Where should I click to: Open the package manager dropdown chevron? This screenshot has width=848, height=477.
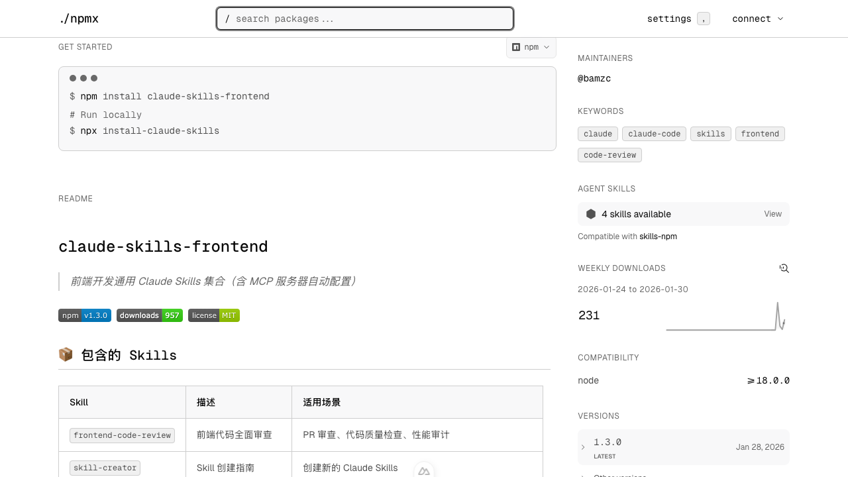[547, 47]
